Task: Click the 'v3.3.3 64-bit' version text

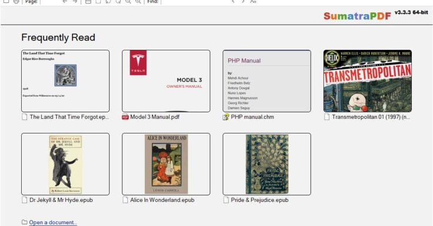Action: (x=411, y=12)
